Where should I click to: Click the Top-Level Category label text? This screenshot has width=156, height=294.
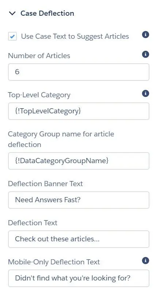39,95
